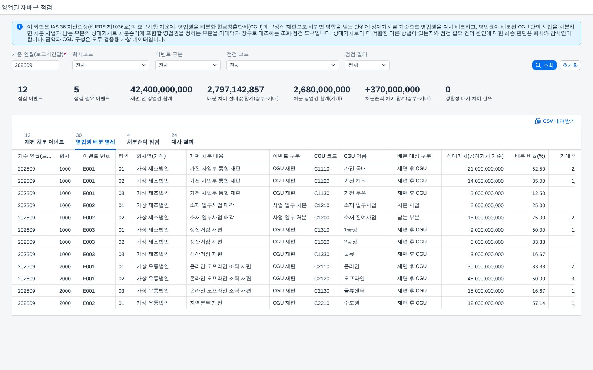Click the 소재 잔여사업 cell
Image resolution: width=593 pixels, height=370 pixels.
pyautogui.click(x=367, y=218)
